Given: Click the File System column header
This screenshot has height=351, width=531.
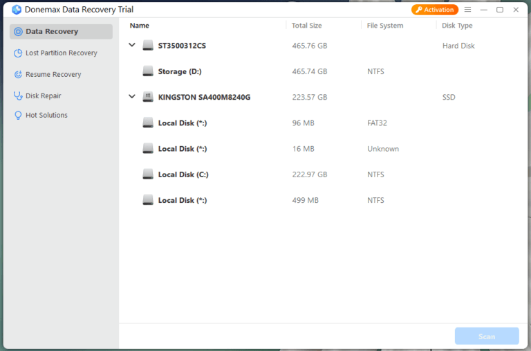Looking at the screenshot, I should coord(385,26).
